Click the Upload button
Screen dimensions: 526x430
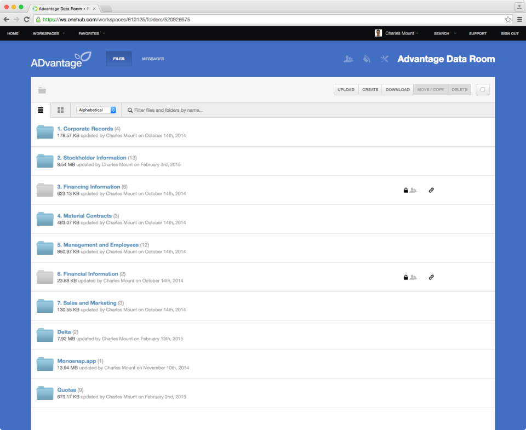[x=346, y=89]
